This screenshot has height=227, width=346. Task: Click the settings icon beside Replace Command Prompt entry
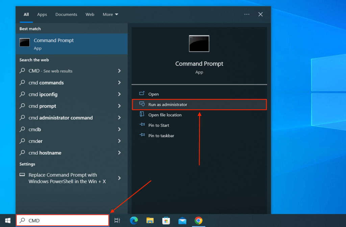pyautogui.click(x=22, y=175)
